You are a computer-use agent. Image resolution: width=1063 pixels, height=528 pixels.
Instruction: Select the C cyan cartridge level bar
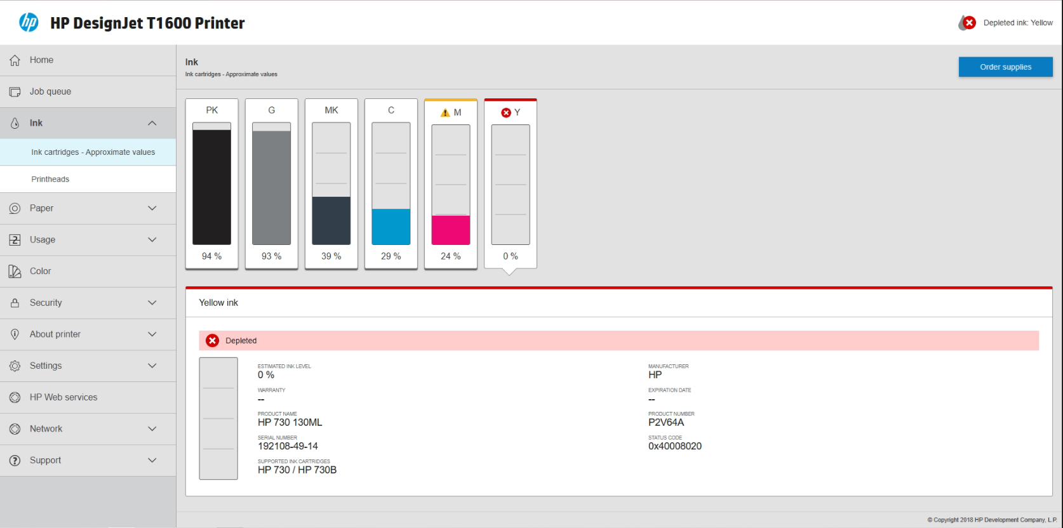point(391,183)
